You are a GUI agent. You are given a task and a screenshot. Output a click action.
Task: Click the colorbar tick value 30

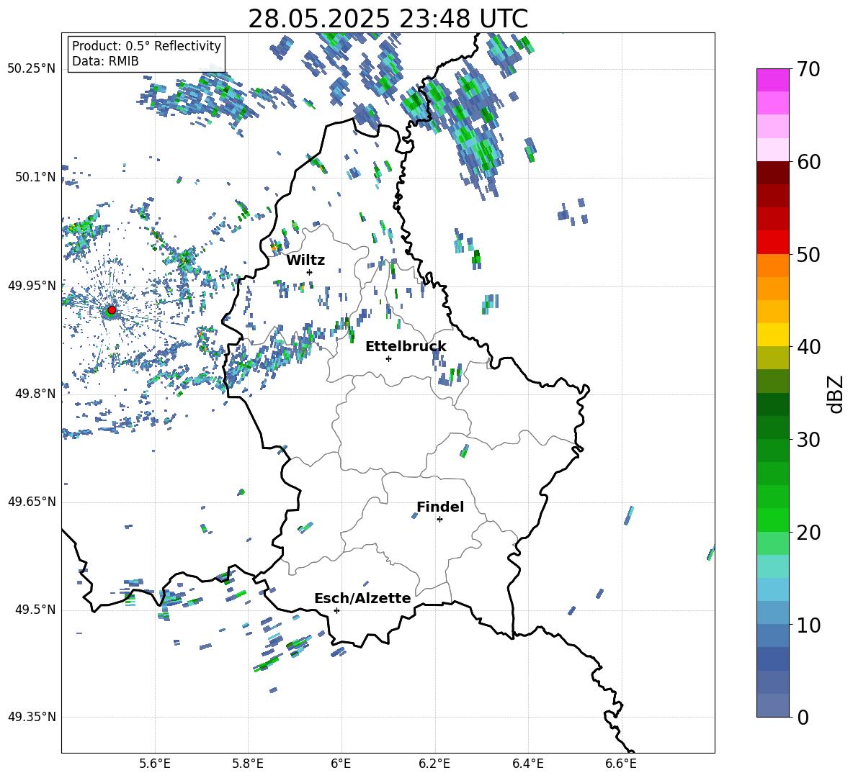(808, 440)
